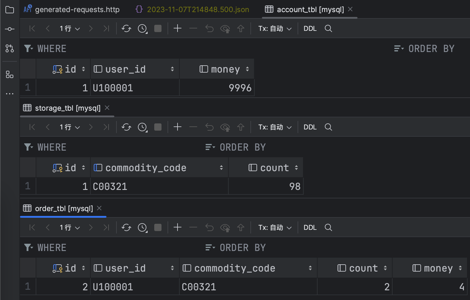470x300 pixels.
Task: Stop query in account_tbl toolbar
Action: point(158,28)
